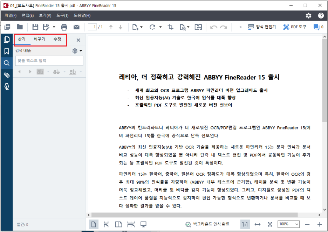Open the 양식 편집기 form editor
328x232 pixels.
pos(262,27)
